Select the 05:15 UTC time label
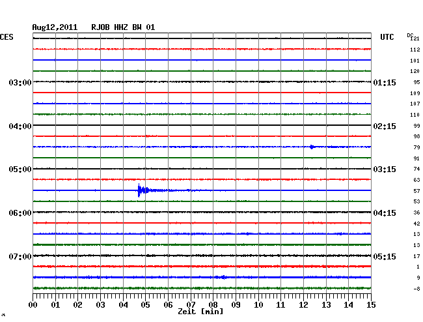The image size is (423, 322). coord(385,256)
